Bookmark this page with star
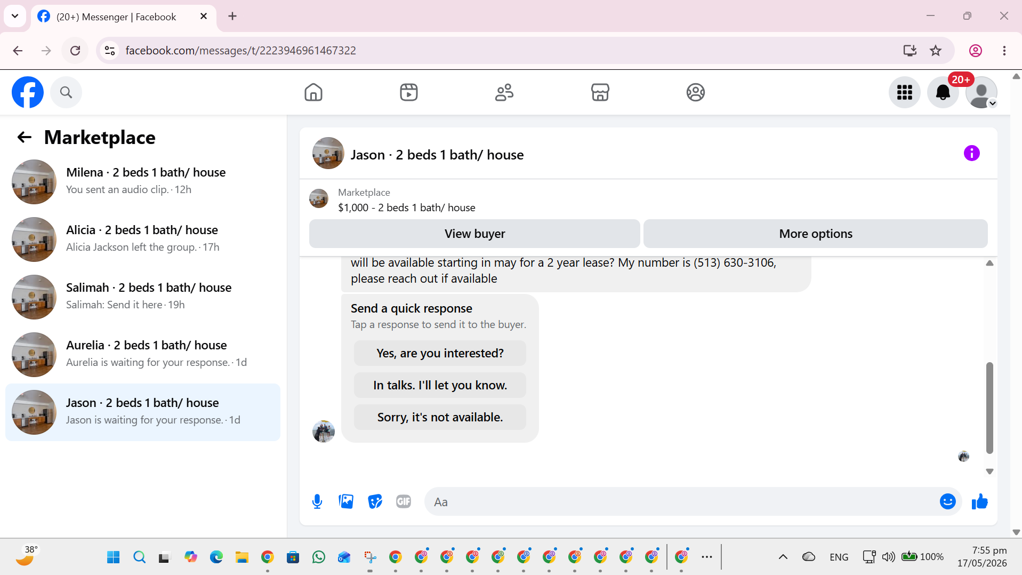 [936, 51]
